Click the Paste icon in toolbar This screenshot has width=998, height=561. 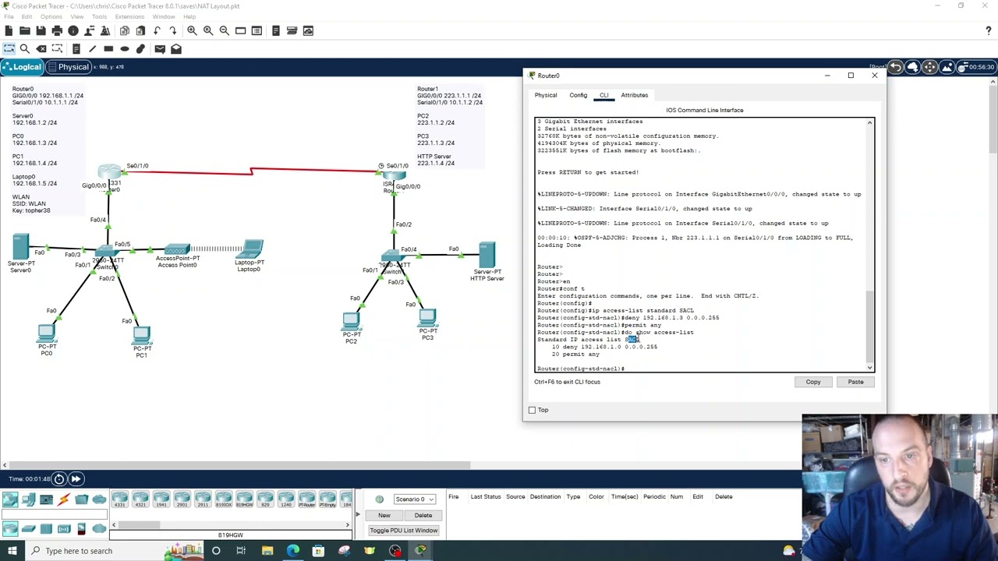(140, 30)
